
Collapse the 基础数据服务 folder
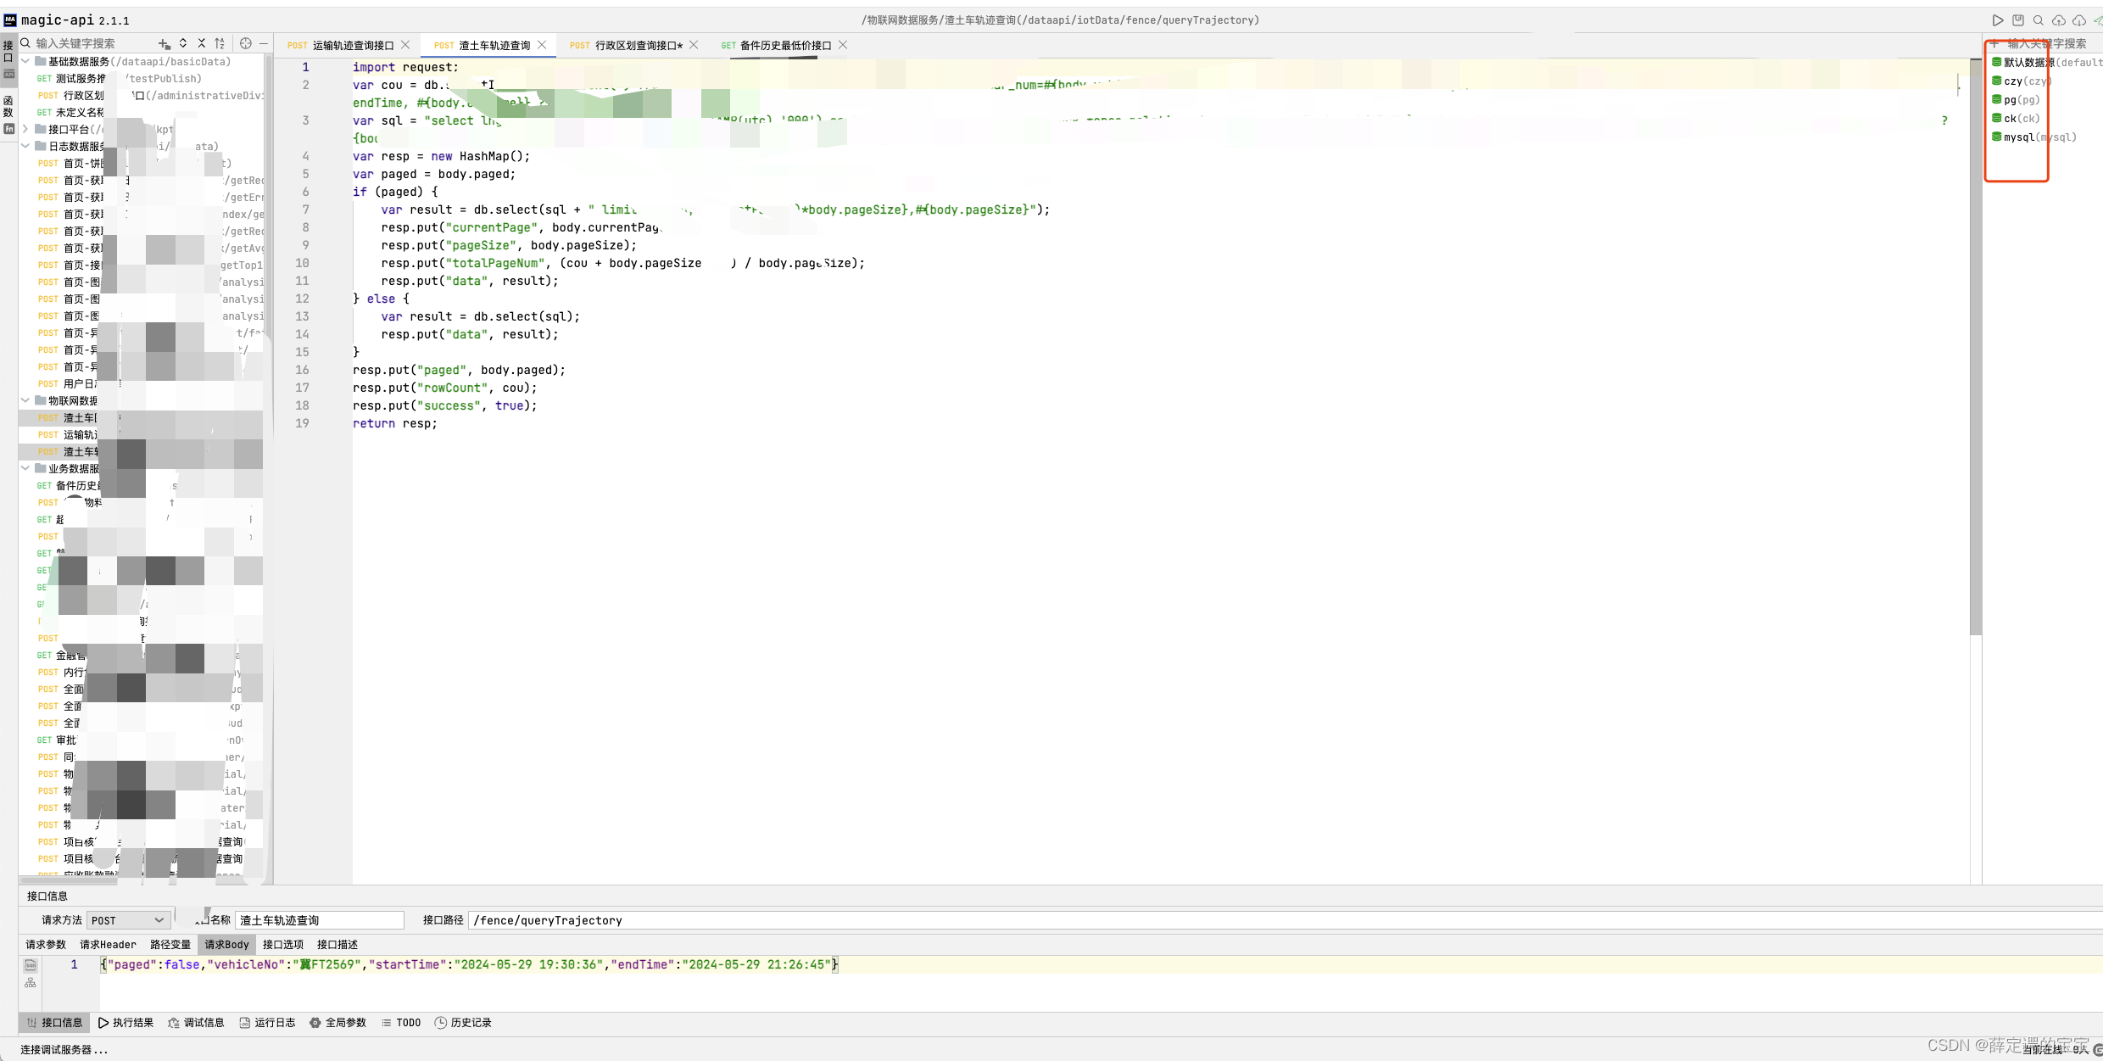pyautogui.click(x=25, y=61)
